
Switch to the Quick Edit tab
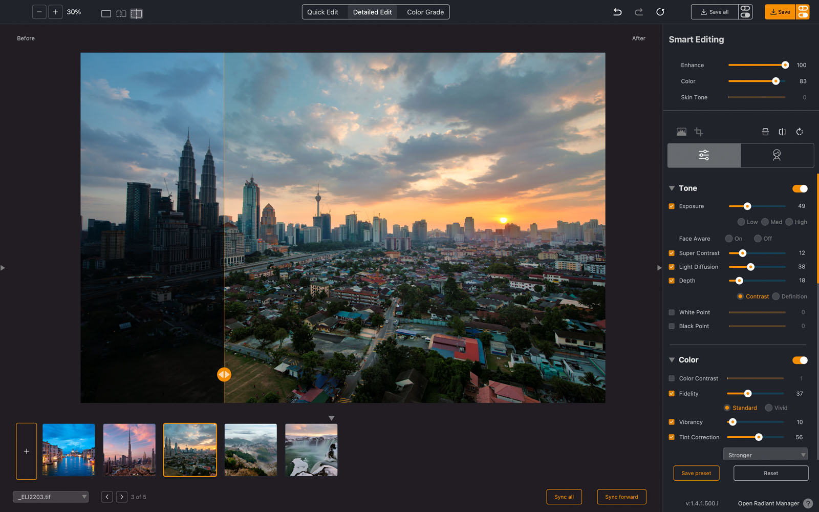(x=323, y=11)
